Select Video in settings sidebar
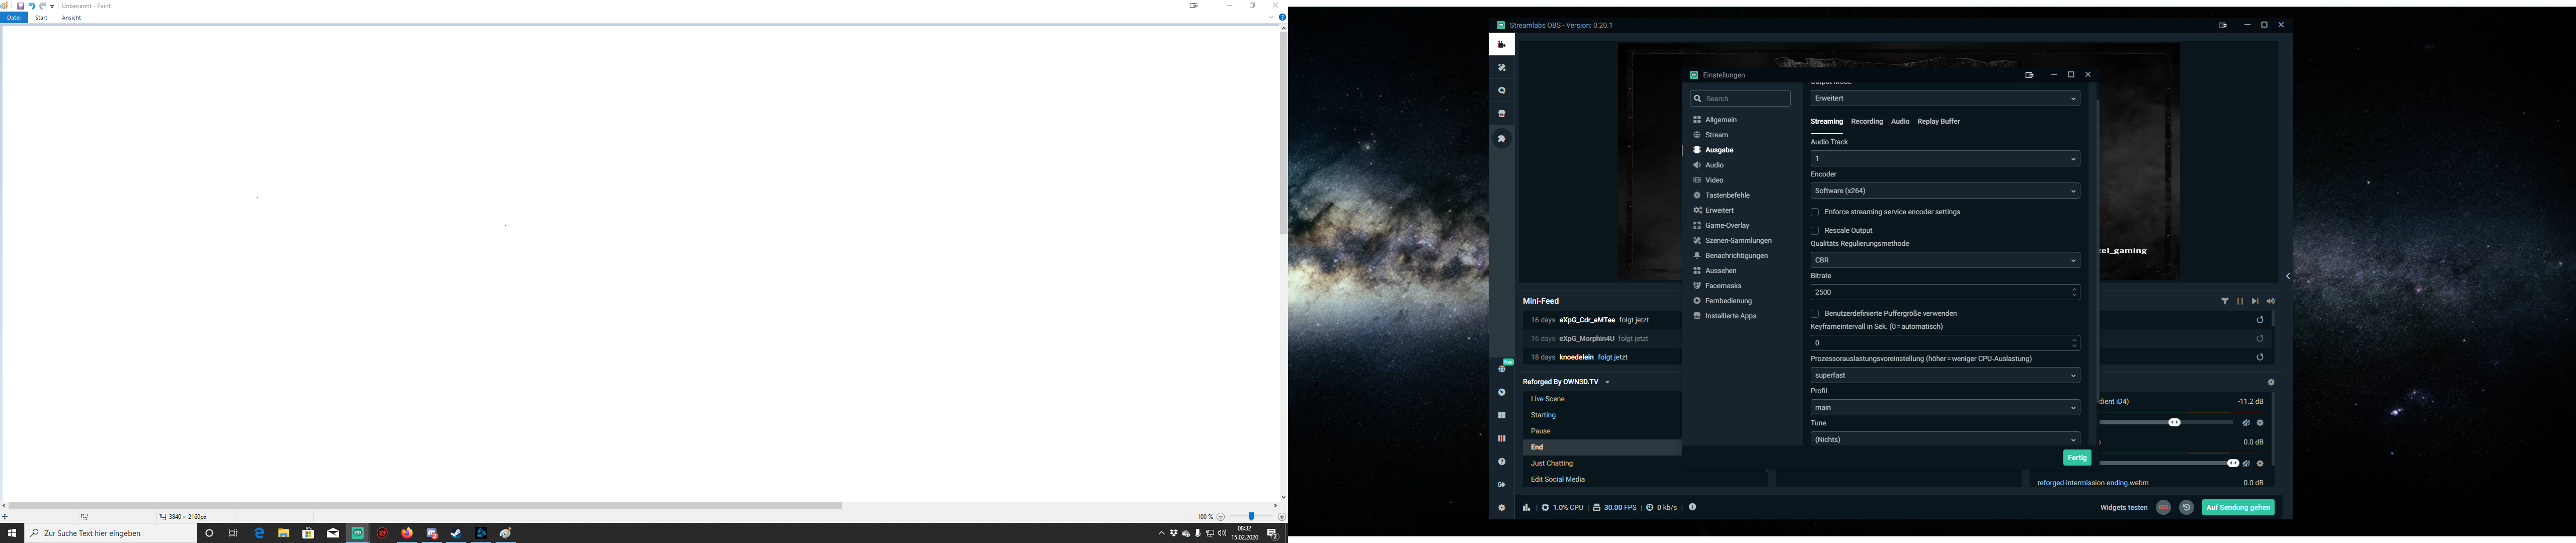The width and height of the screenshot is (2576, 543). click(x=1714, y=180)
